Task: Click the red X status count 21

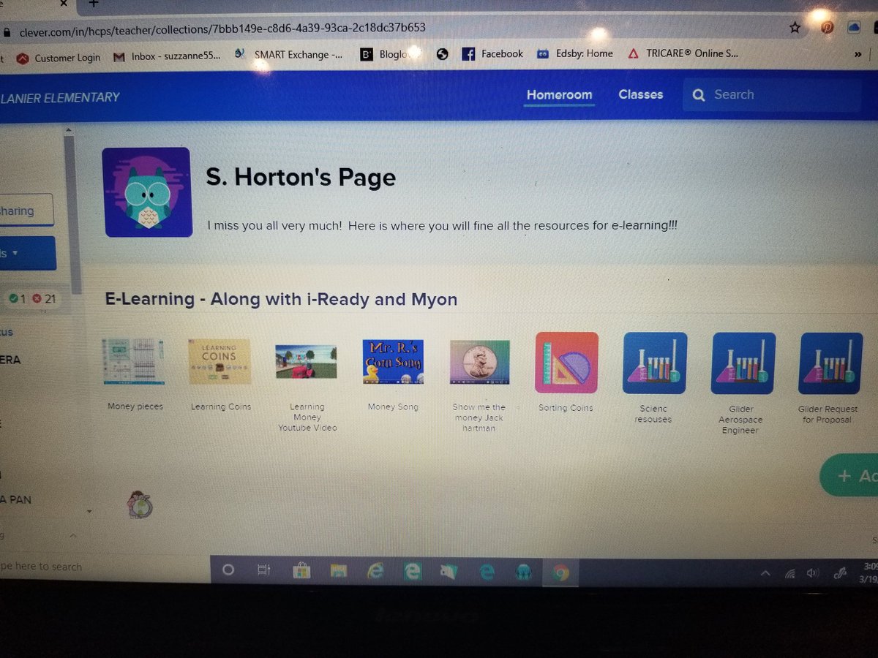Action: pyautogui.click(x=44, y=298)
